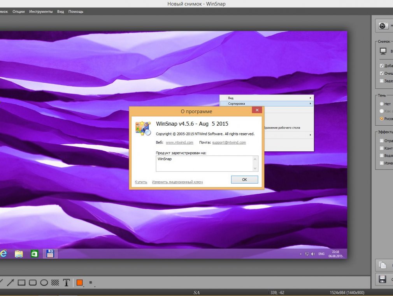Expand the 'Вид' context submenu arrow
This screenshot has width=393, height=296.
pyautogui.click(x=310, y=98)
